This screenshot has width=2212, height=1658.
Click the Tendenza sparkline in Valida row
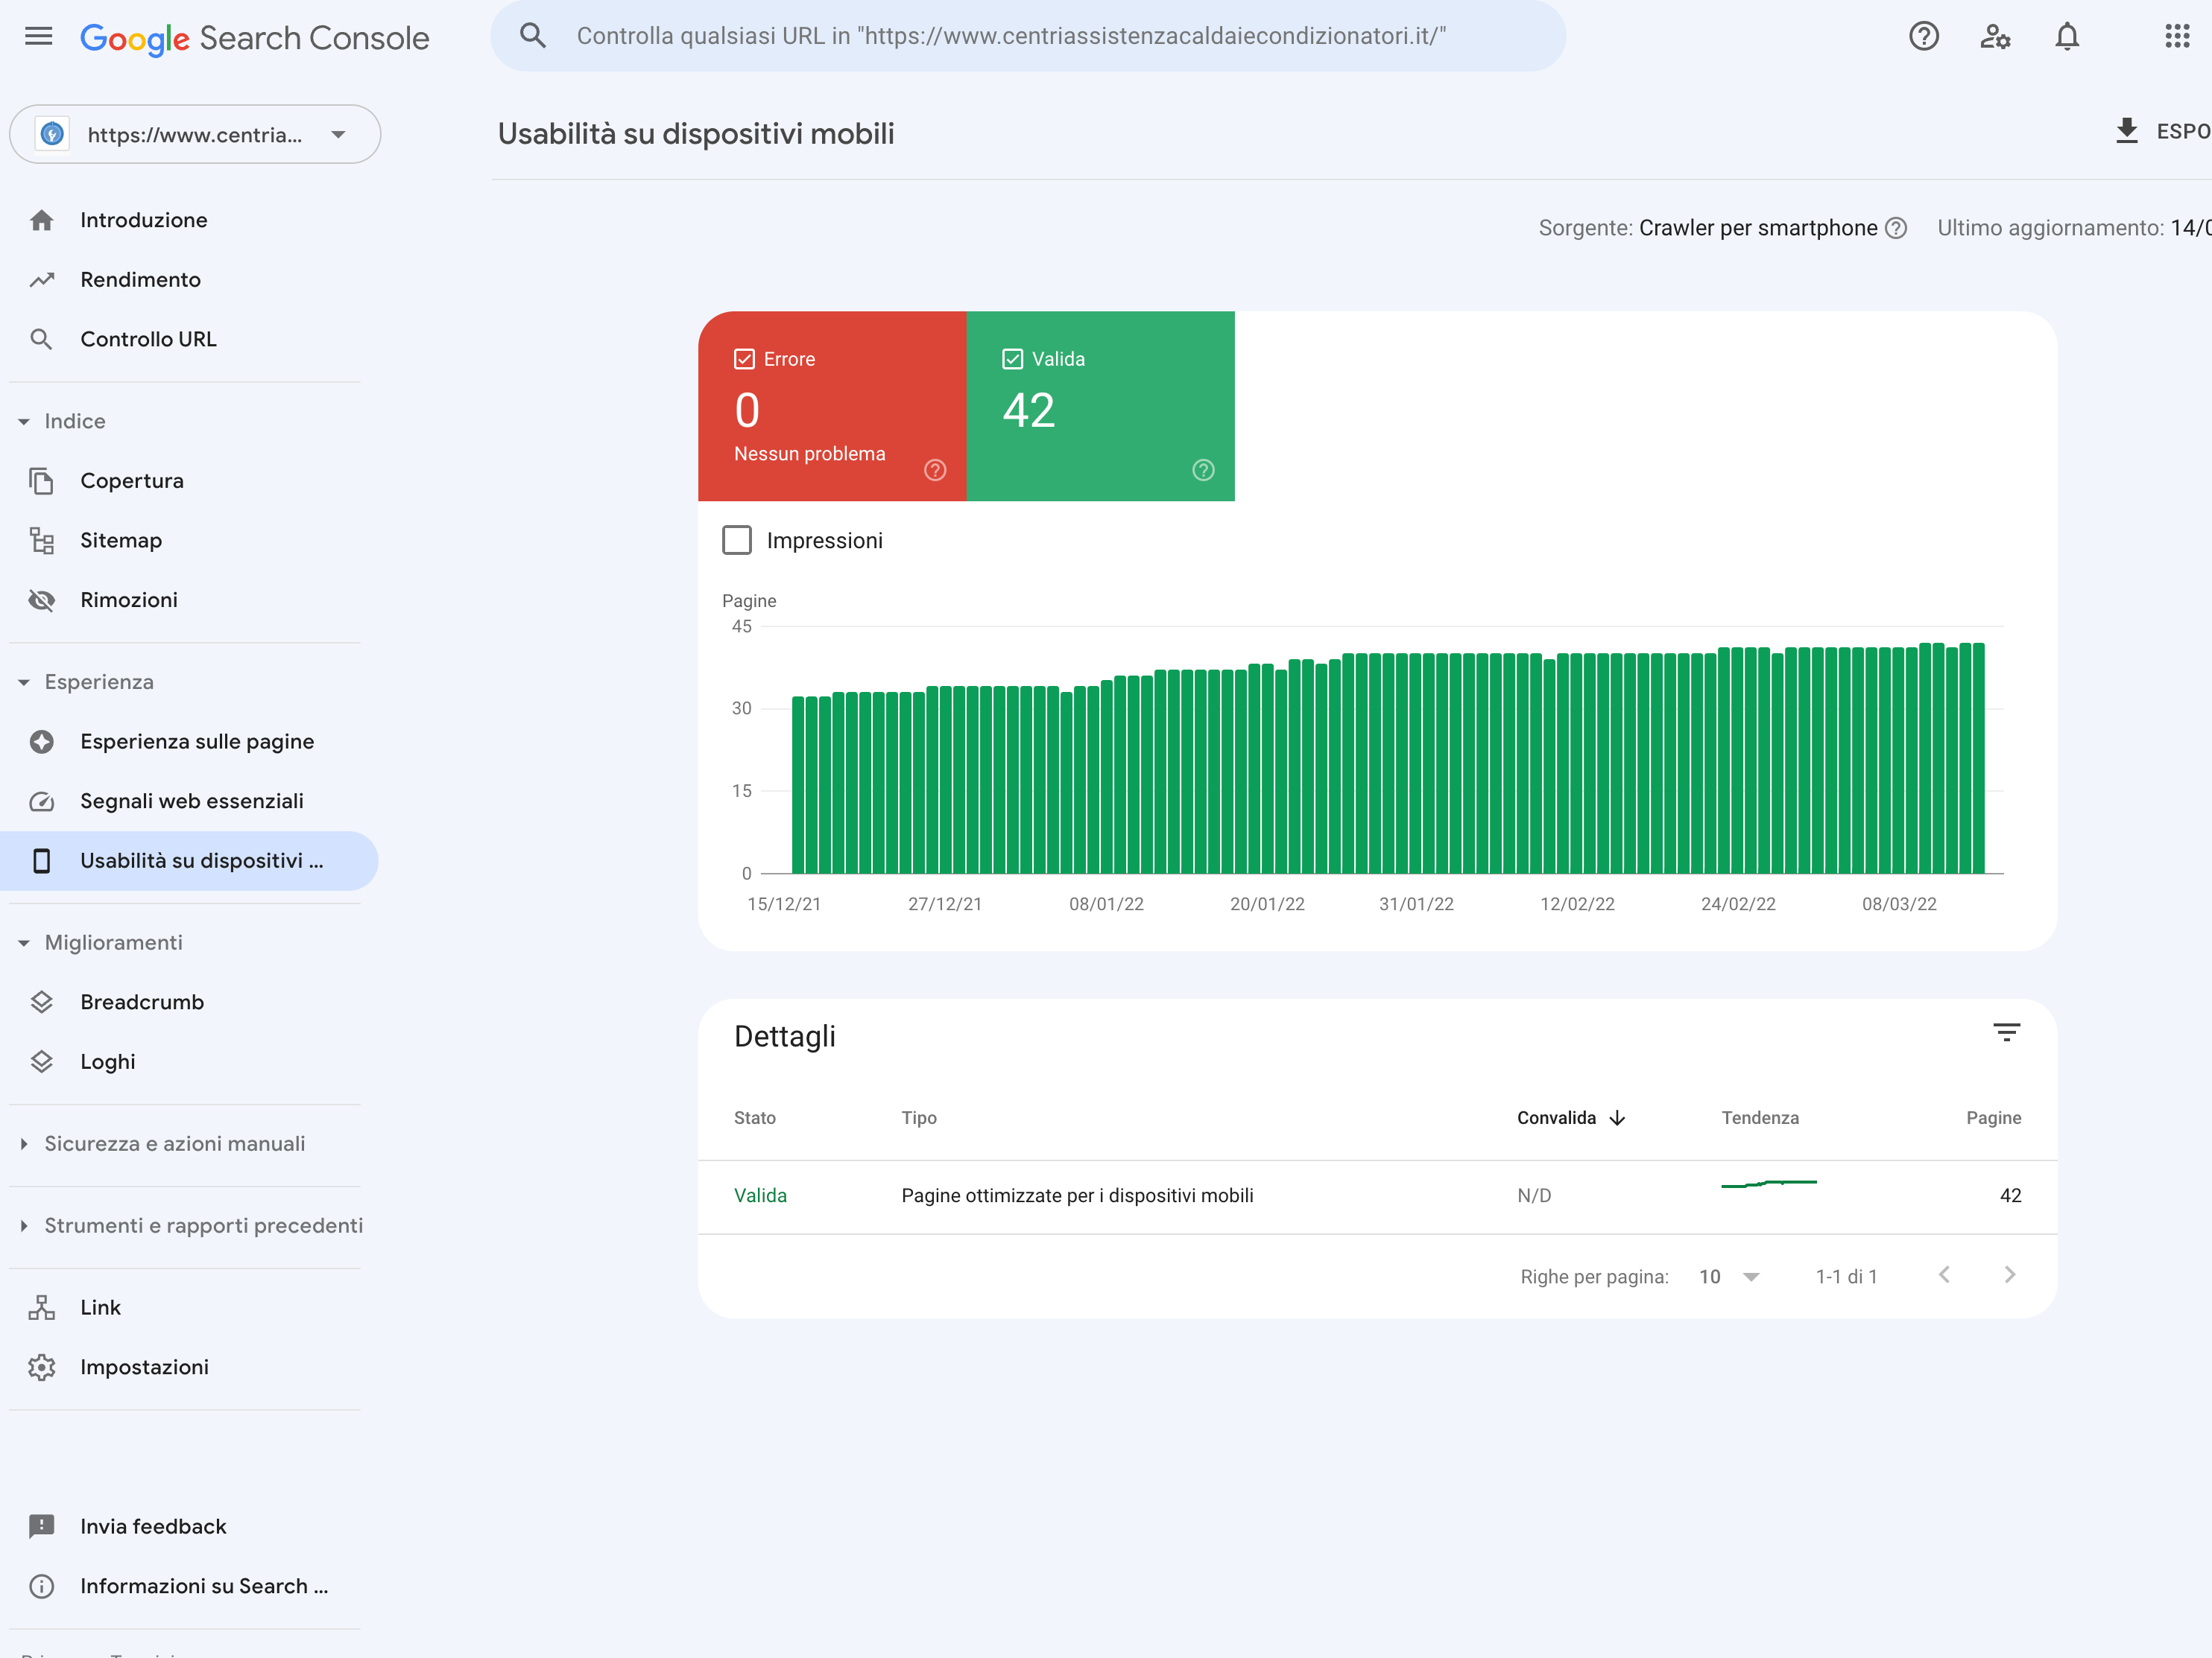[x=1768, y=1184]
